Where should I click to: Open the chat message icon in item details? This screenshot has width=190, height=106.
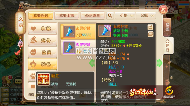[150, 34]
